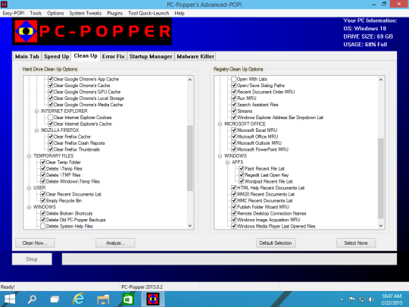Collapse hard drive WINDOWS node
This screenshot has width=409, height=307.
pyautogui.click(x=30, y=207)
